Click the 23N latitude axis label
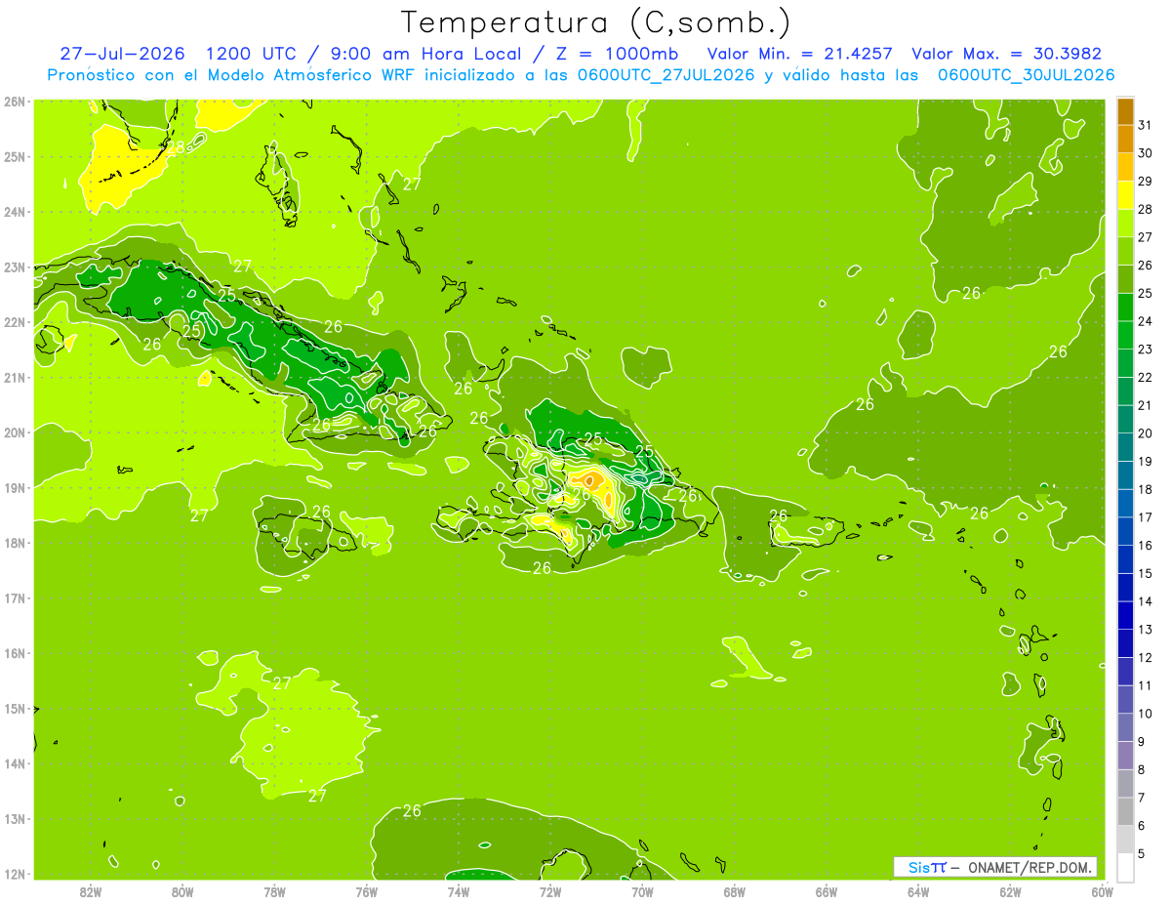This screenshot has width=1171, height=905. 15,267
